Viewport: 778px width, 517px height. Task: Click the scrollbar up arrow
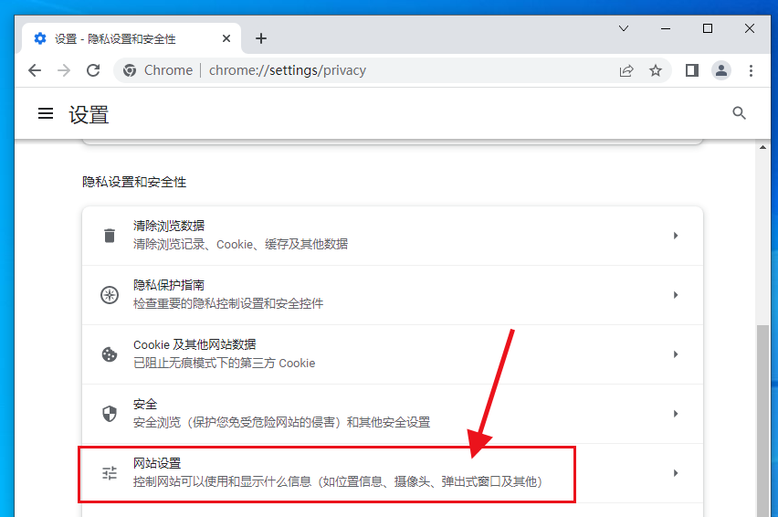(x=762, y=147)
